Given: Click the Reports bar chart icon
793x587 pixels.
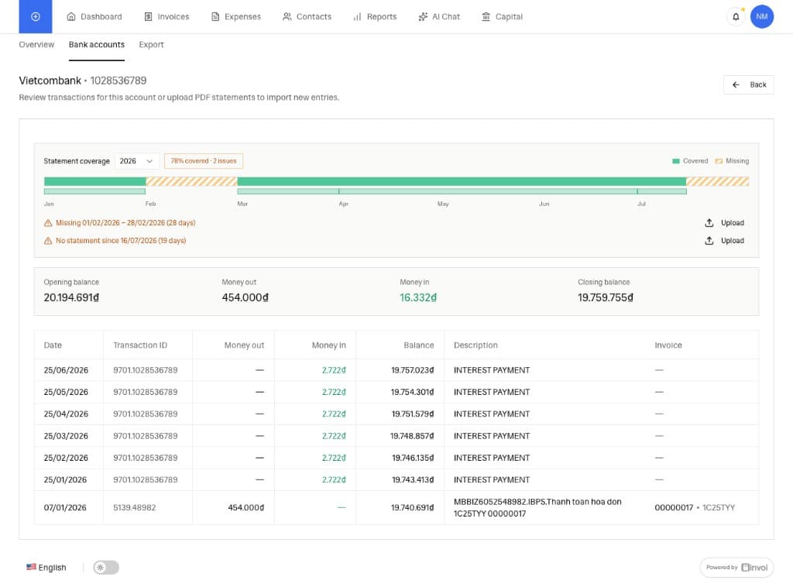Looking at the screenshot, I should coord(358,17).
